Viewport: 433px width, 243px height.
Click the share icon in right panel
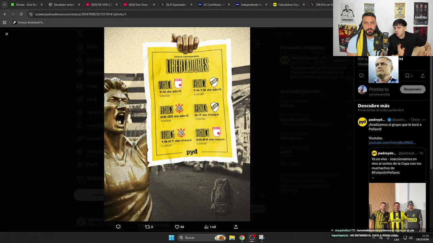click(x=423, y=76)
